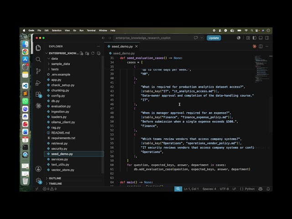Toggle the primary side bar

coord(255,38)
